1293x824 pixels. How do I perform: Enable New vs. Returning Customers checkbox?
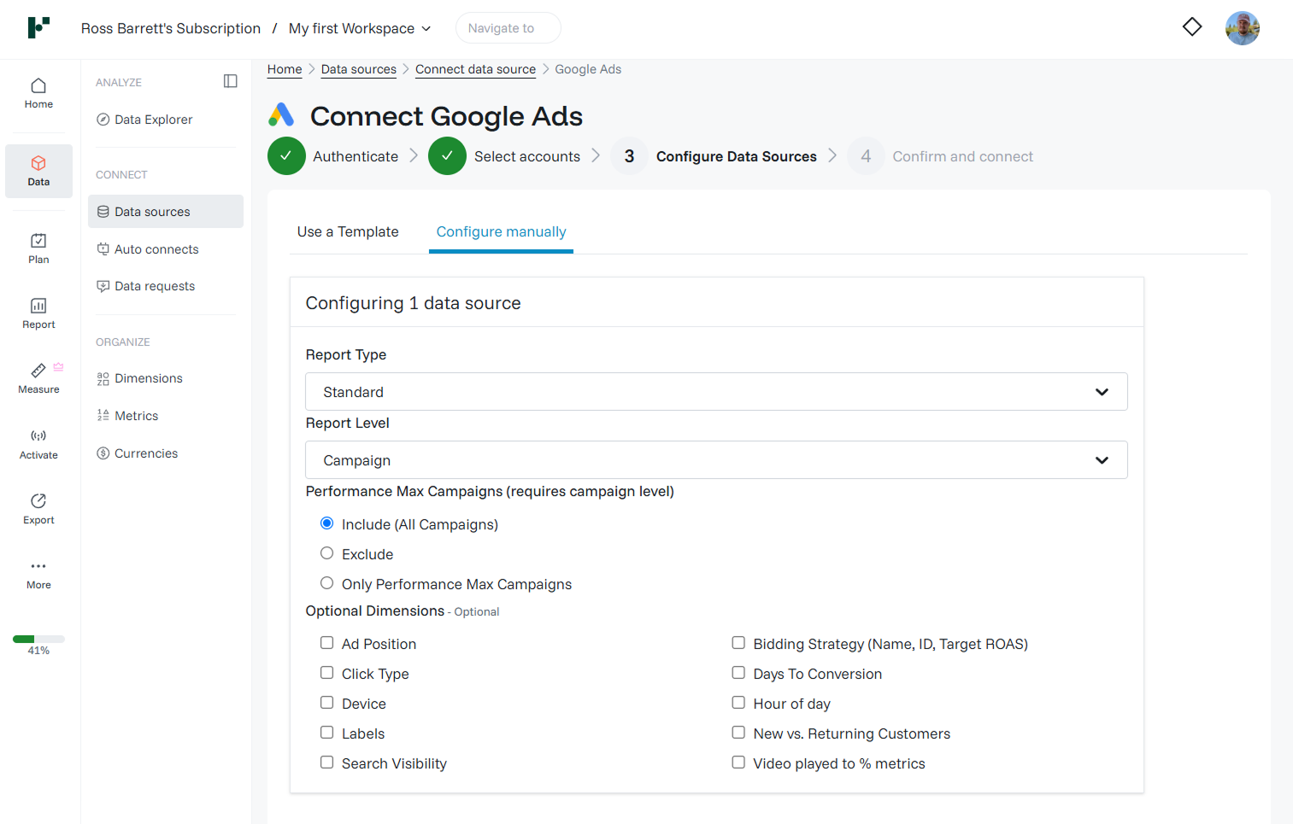[x=738, y=733]
